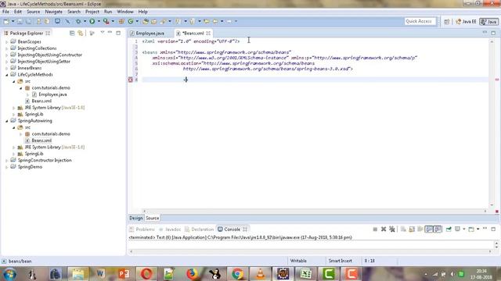Click the Run Last Tool icon
Image resolution: width=501 pixels, height=281 pixels.
pos(106,21)
